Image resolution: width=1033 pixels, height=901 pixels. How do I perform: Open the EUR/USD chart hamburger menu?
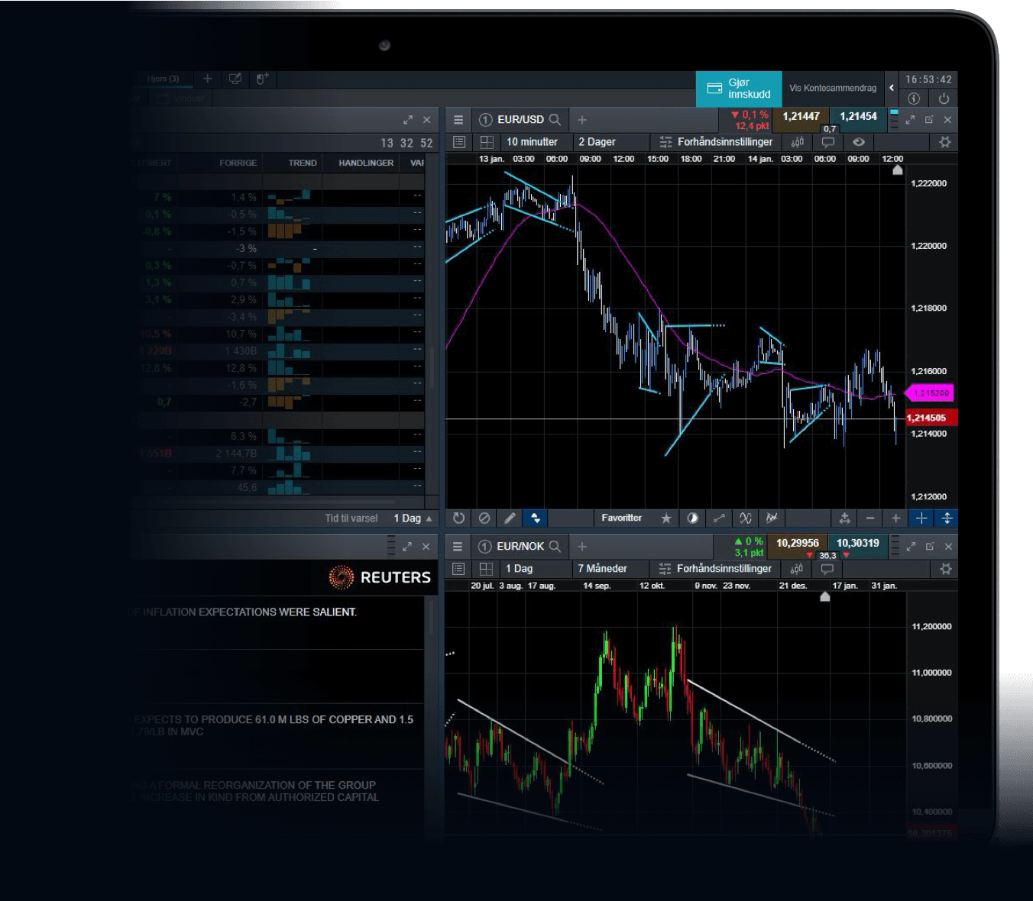click(x=458, y=120)
